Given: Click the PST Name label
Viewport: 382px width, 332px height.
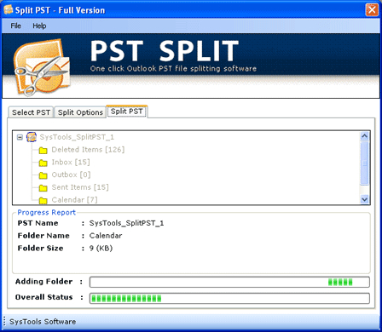Looking at the screenshot, I should pyautogui.click(x=38, y=223).
